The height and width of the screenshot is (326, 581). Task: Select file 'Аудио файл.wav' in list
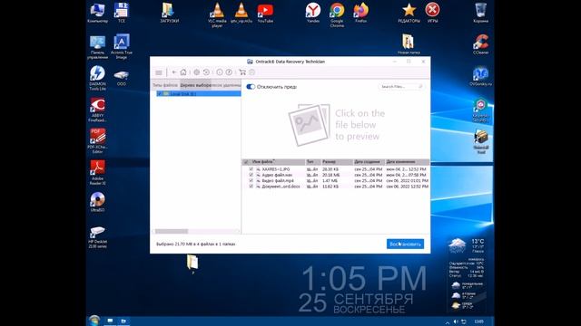[x=277, y=175]
